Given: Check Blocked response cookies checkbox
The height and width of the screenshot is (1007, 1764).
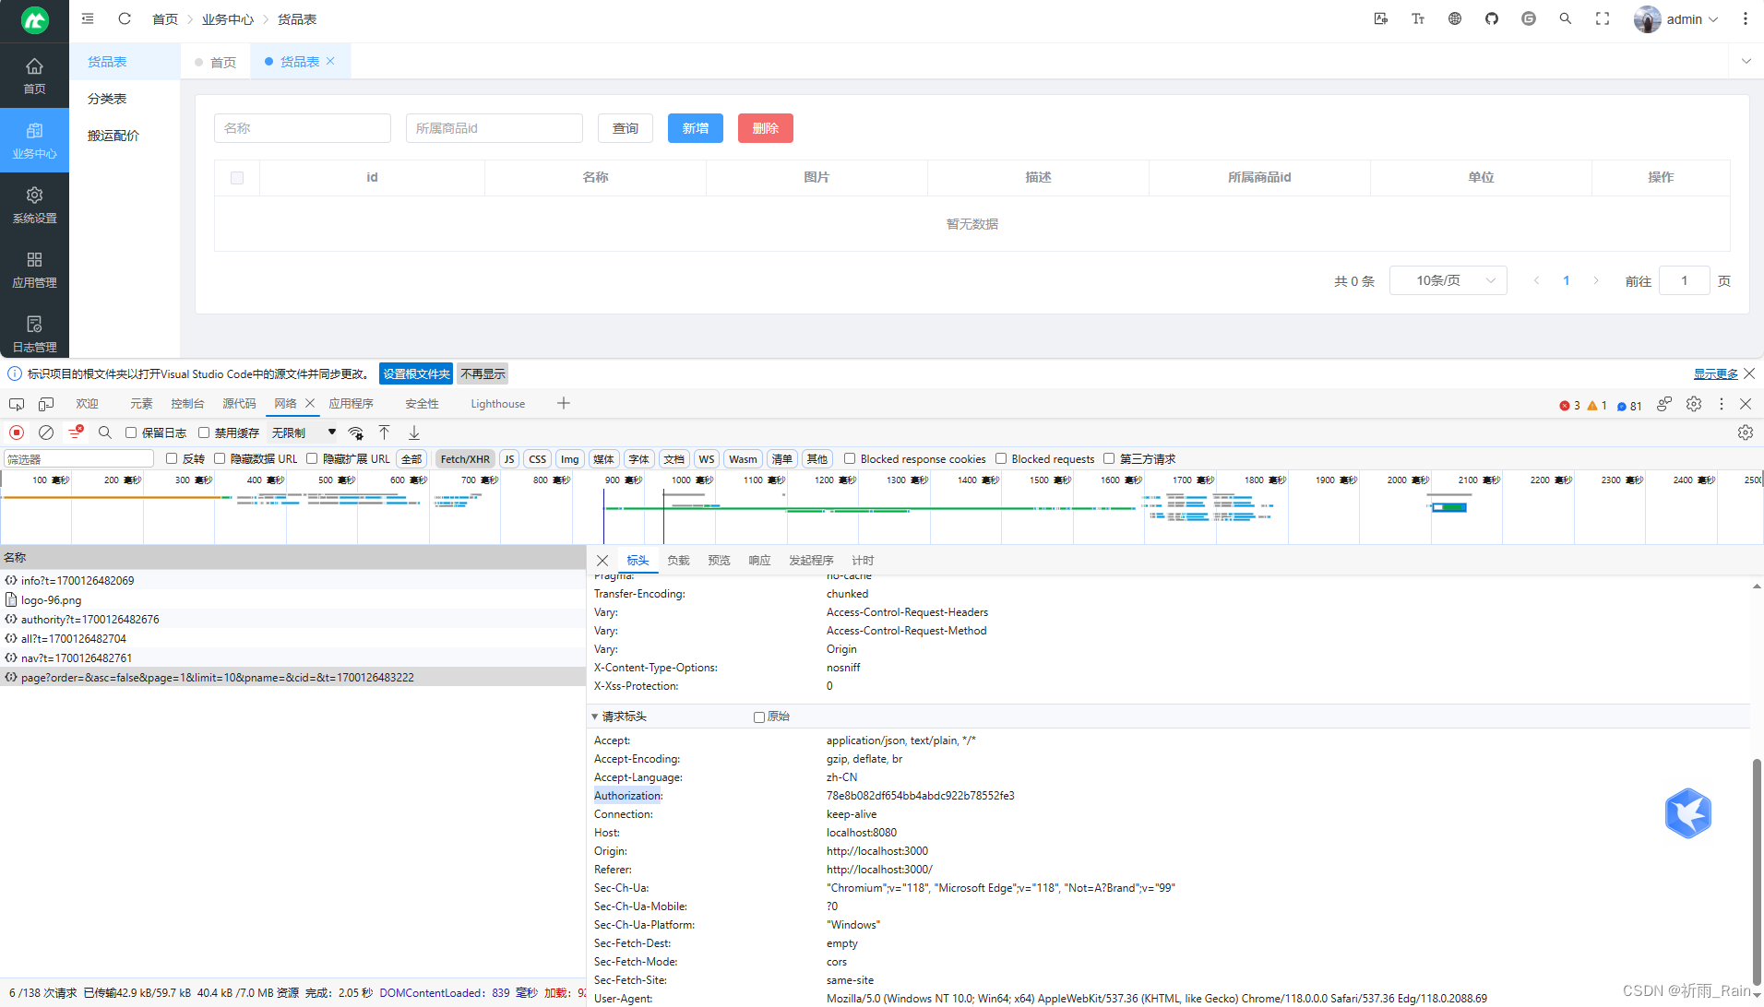Looking at the screenshot, I should (850, 458).
